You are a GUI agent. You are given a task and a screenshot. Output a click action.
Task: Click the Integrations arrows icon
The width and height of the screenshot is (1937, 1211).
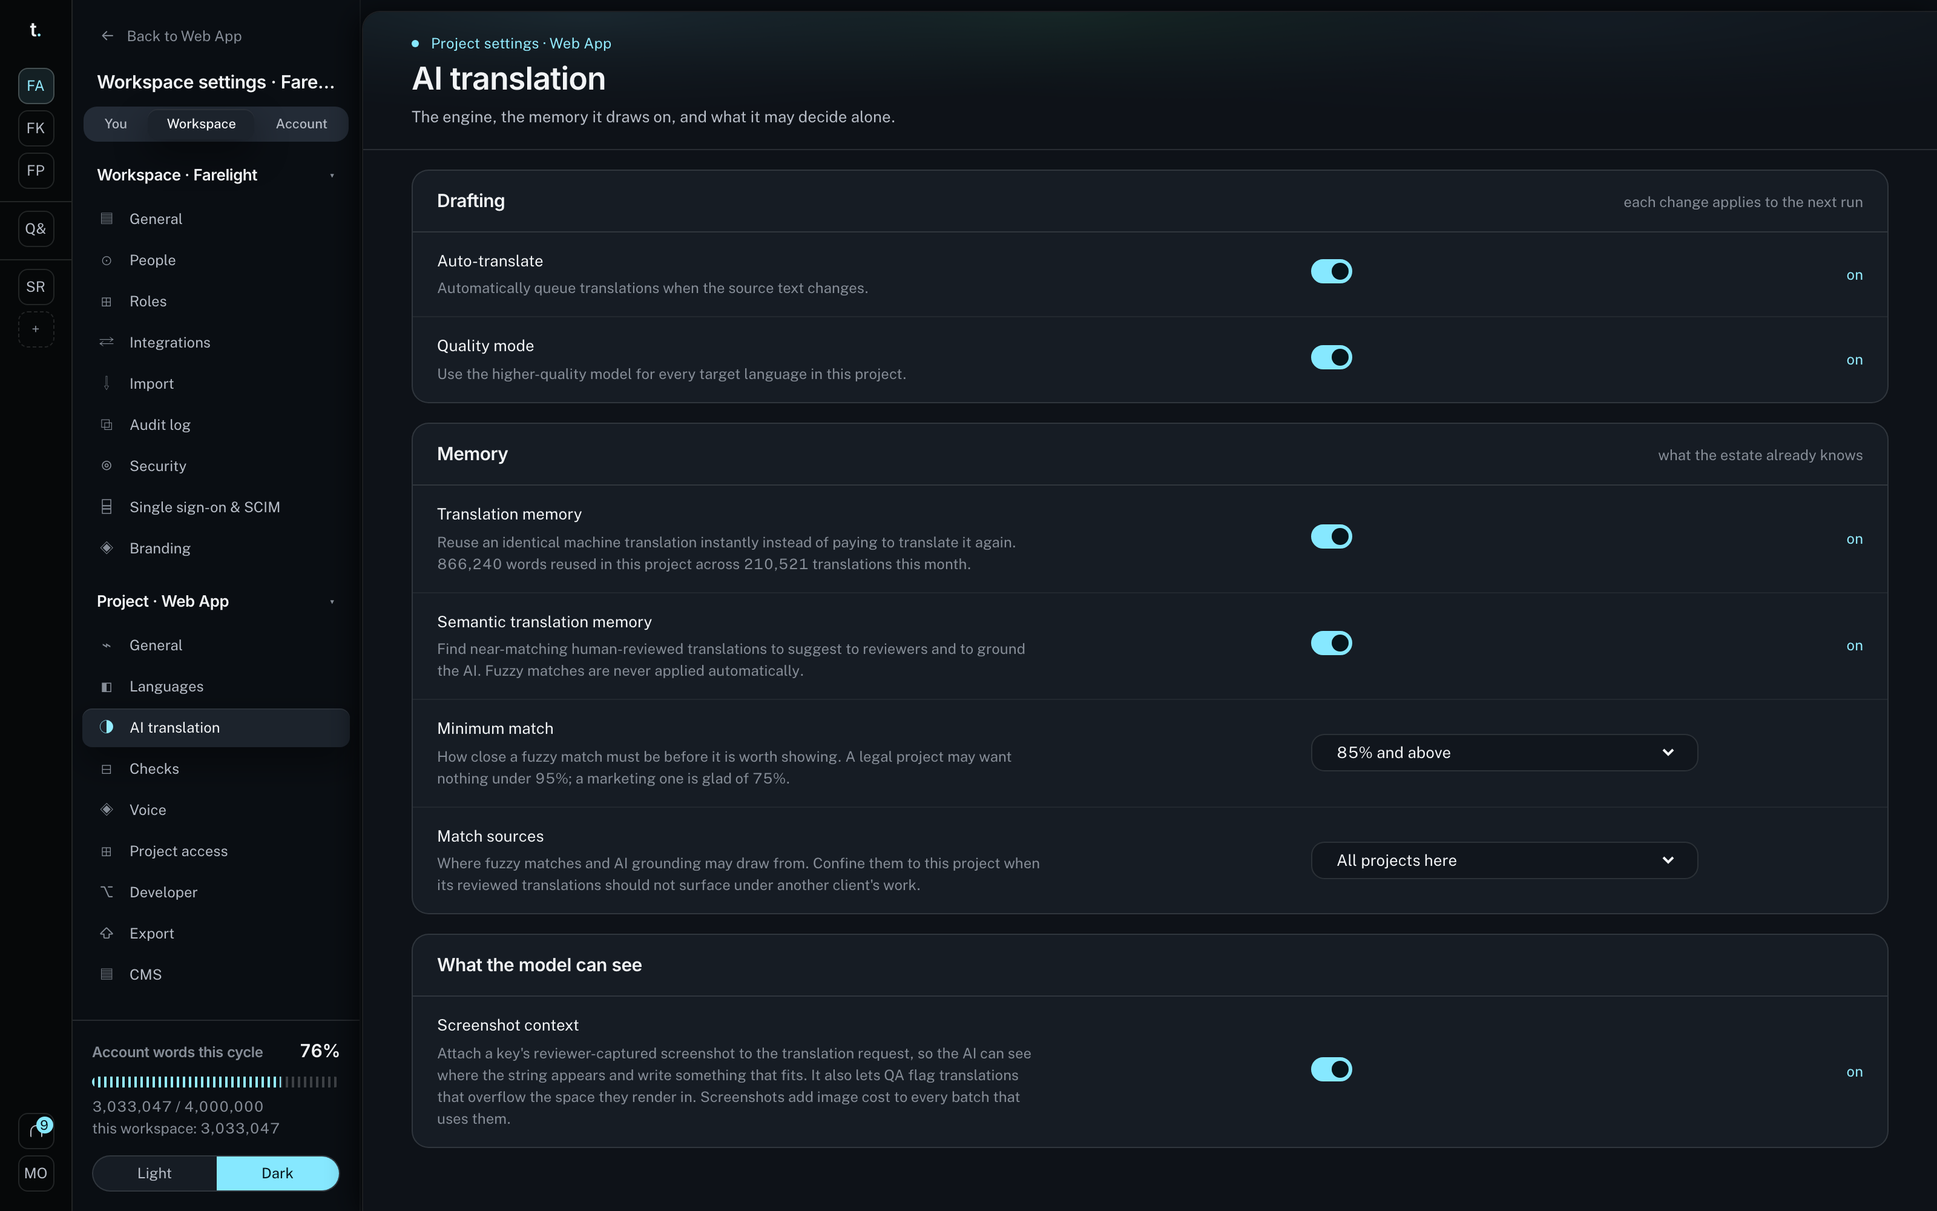coord(107,343)
